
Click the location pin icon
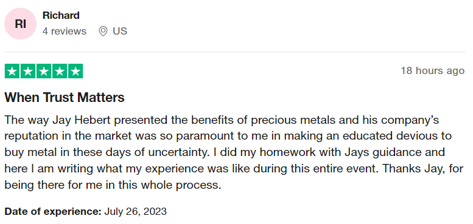point(103,31)
